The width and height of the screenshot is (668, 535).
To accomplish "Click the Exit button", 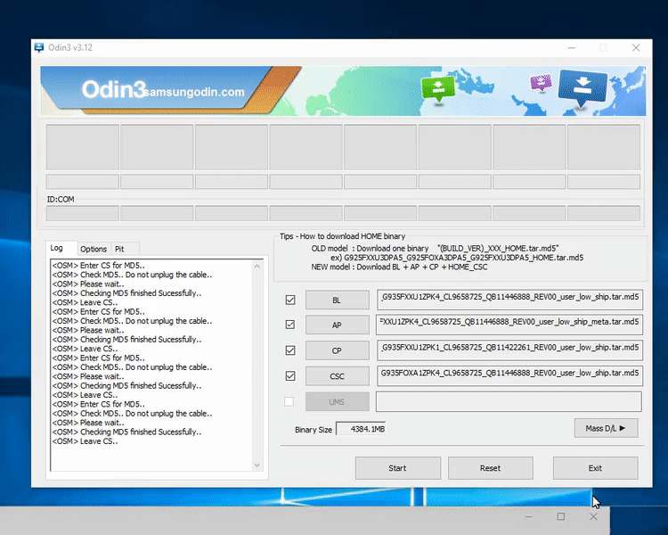I will tap(595, 468).
